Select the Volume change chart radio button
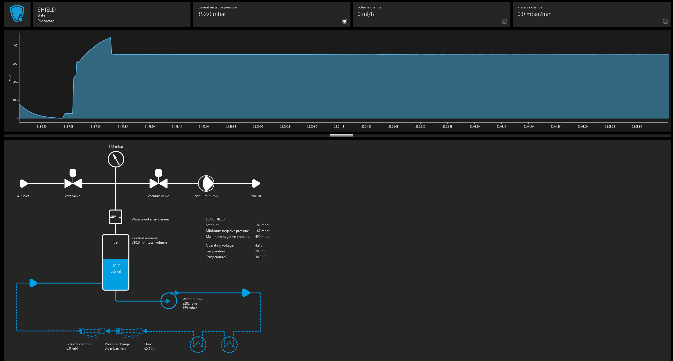 tap(505, 21)
